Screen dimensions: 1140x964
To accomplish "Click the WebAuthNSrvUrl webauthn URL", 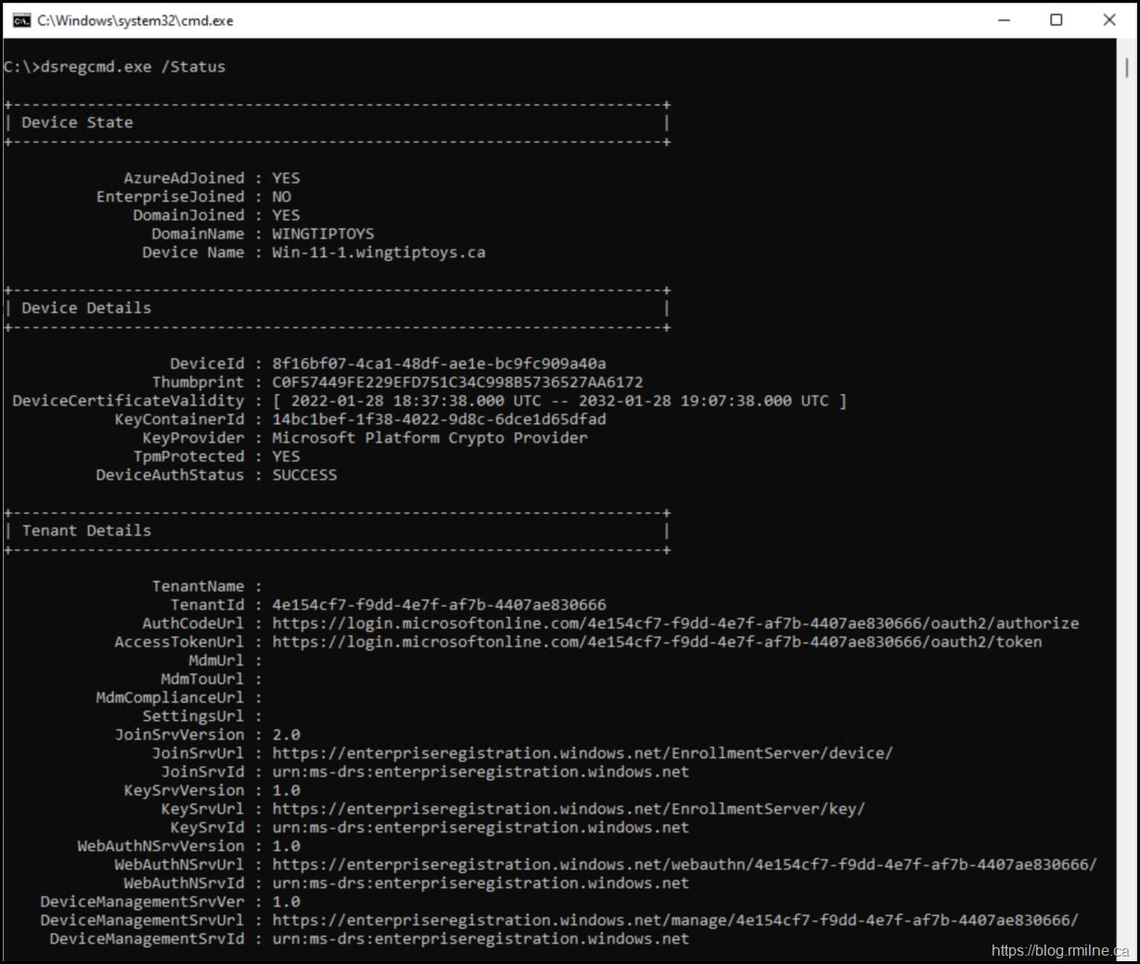I will (x=685, y=865).
